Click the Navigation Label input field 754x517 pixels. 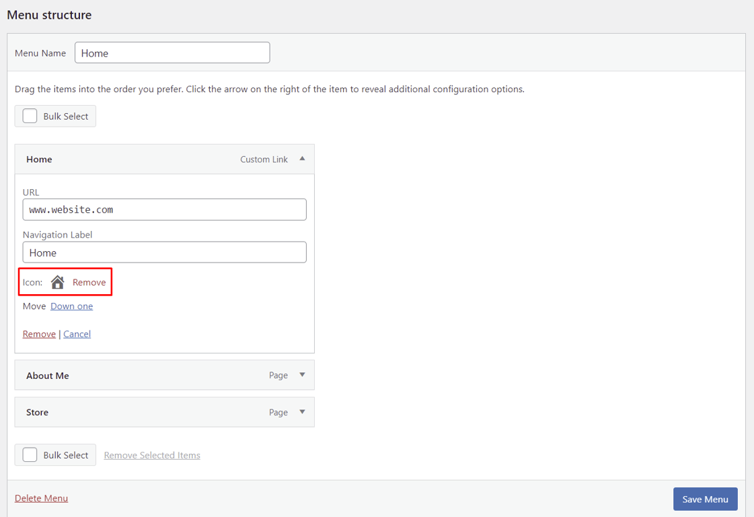[164, 252]
